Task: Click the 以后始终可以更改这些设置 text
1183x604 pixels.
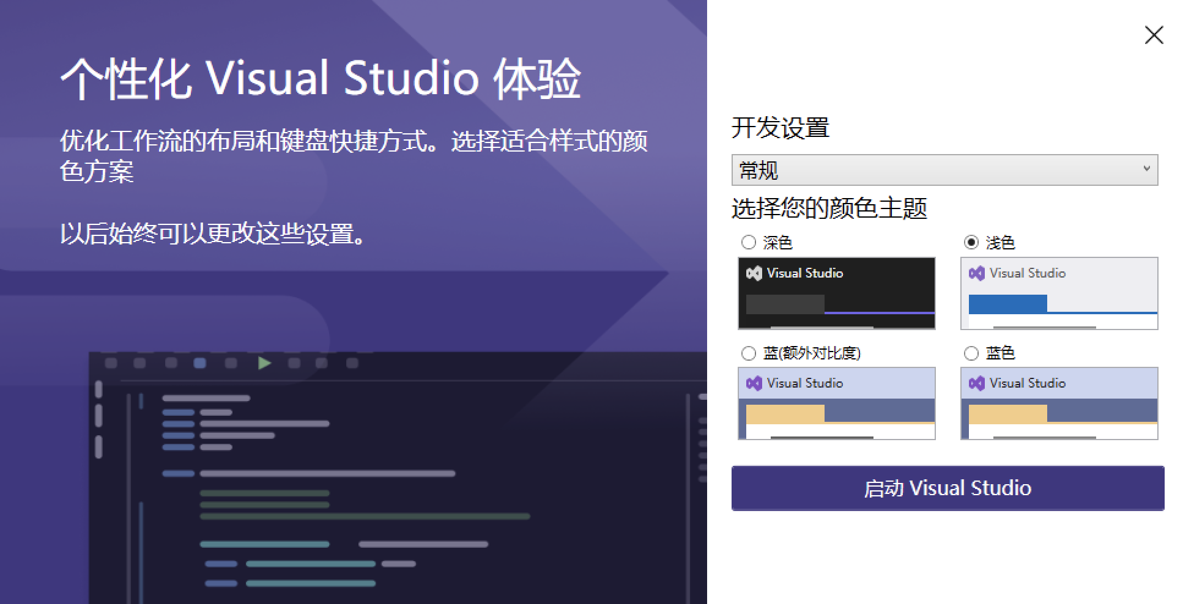Action: (213, 234)
